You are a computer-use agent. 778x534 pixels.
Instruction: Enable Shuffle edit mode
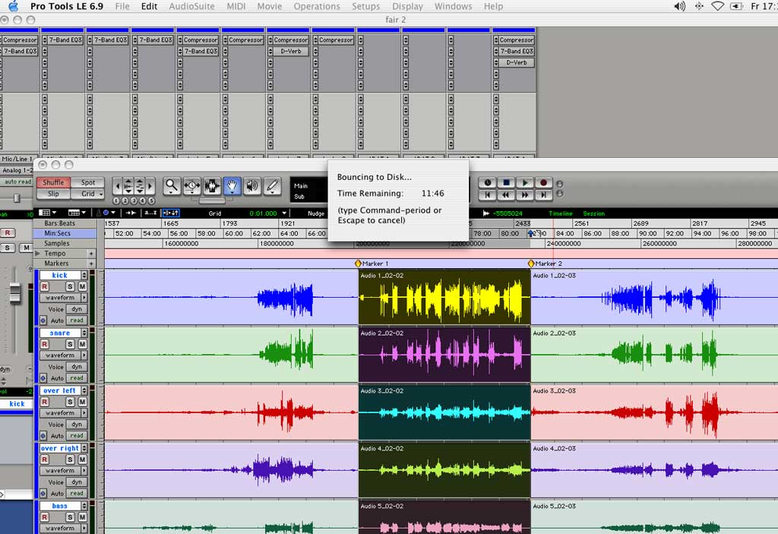tap(53, 182)
